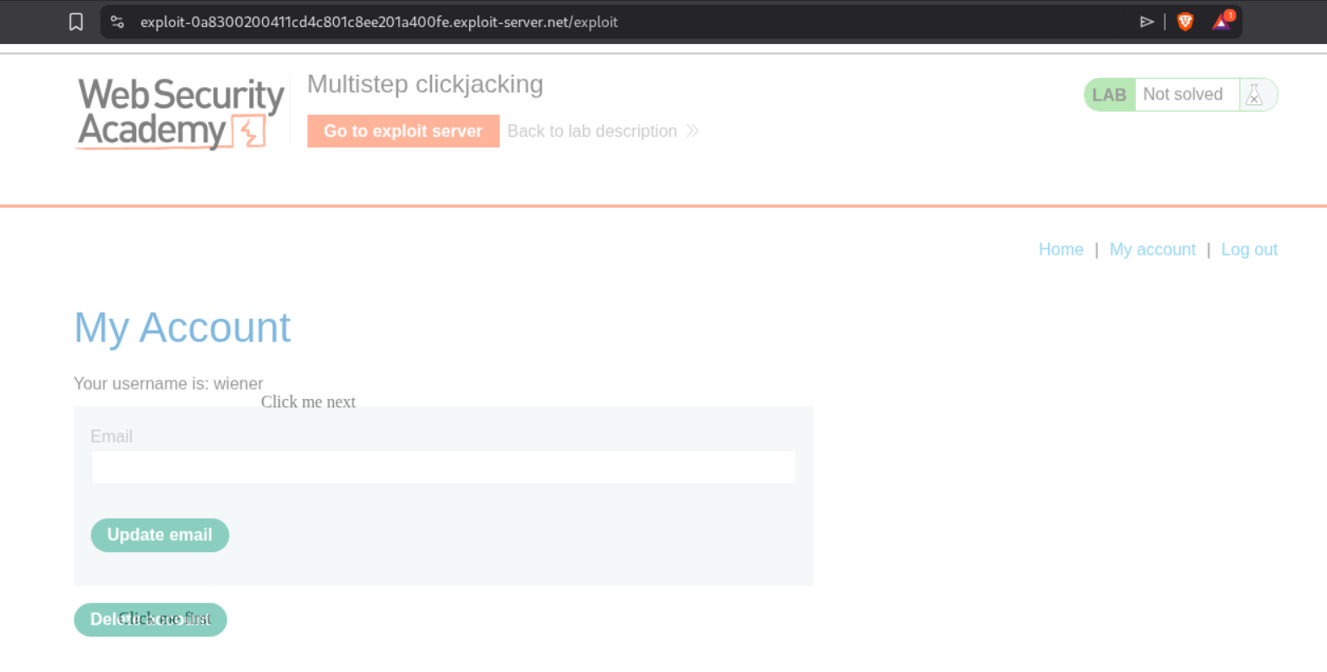This screenshot has width=1327, height=672.
Task: Click the Not solved status label
Action: pyautogui.click(x=1182, y=95)
